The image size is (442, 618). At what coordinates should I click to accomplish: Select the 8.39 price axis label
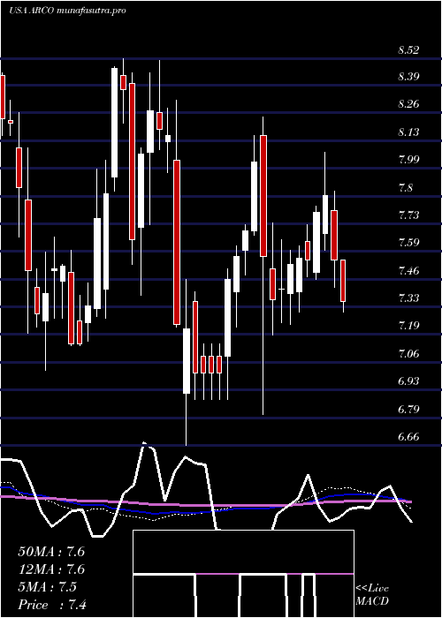click(408, 76)
